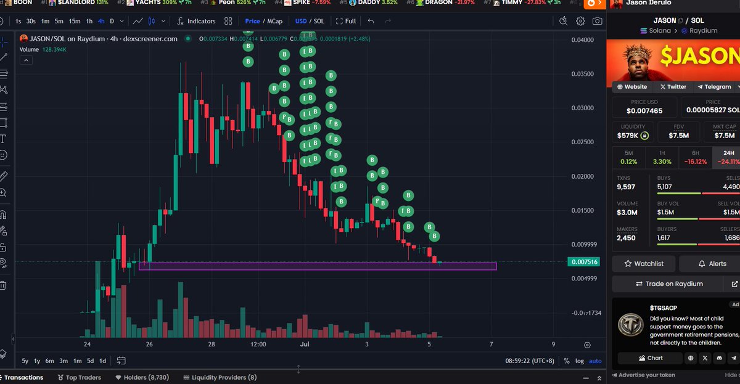Select the 1H price change tab
Viewport: 740px width, 384px height.
(662, 158)
